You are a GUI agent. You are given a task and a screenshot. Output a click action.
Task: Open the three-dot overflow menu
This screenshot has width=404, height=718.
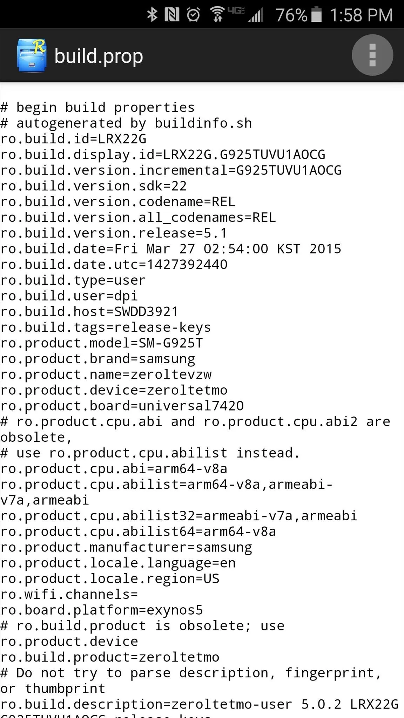pyautogui.click(x=372, y=55)
